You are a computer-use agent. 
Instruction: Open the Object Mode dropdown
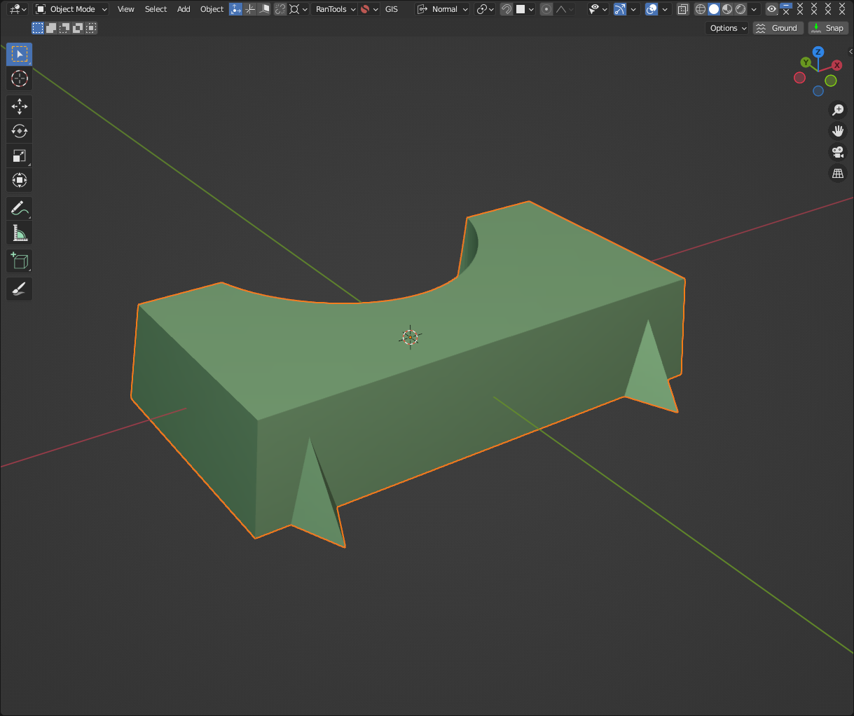(71, 9)
